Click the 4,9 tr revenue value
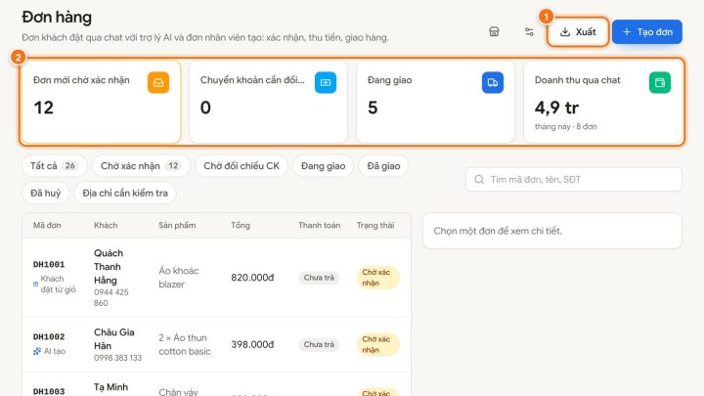The image size is (704, 396). click(556, 108)
